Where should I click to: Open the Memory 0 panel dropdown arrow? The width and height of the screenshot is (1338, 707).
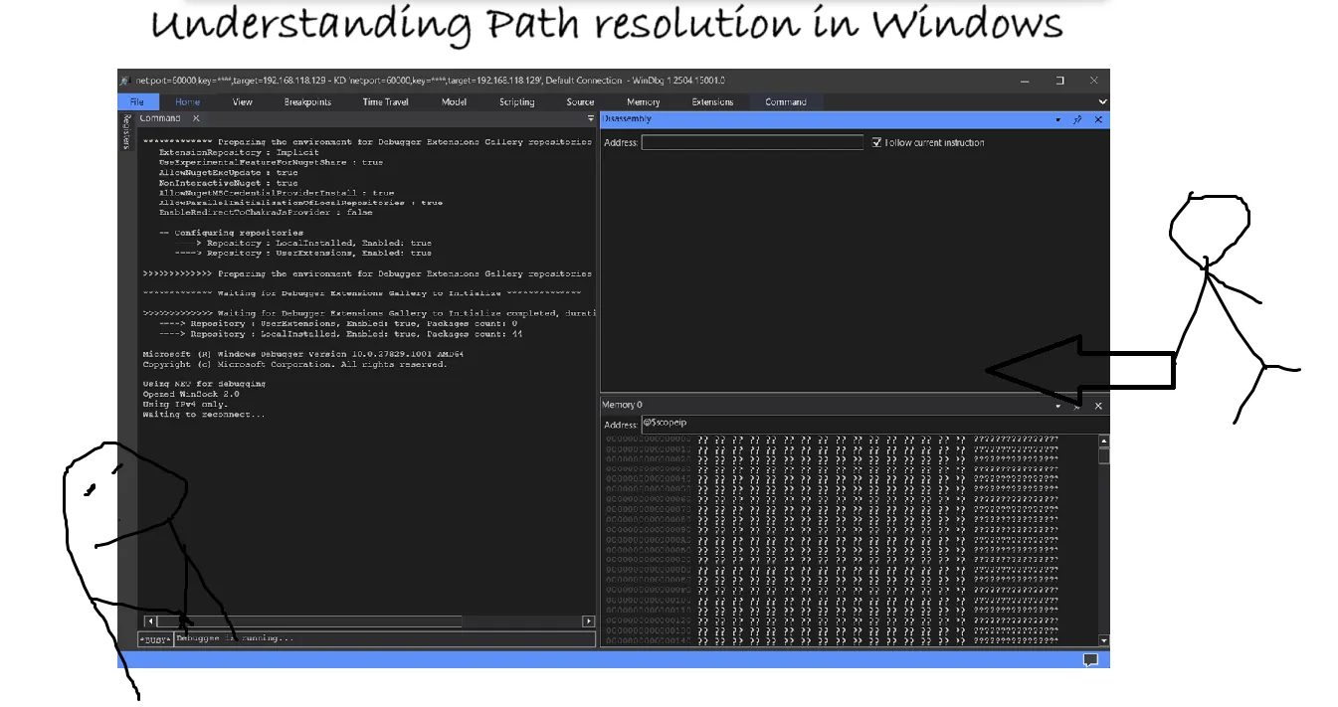click(x=1057, y=405)
